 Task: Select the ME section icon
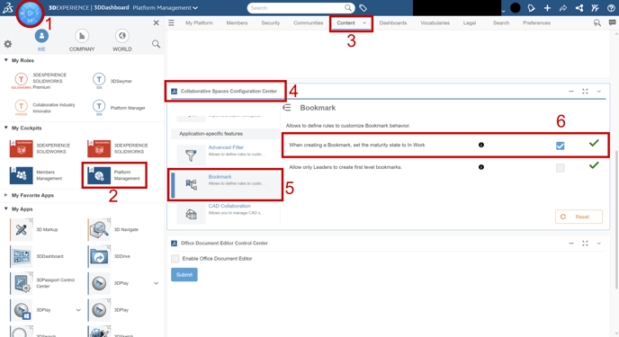41,36
